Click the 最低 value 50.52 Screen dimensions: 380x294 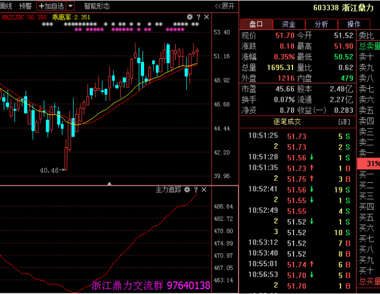click(344, 57)
